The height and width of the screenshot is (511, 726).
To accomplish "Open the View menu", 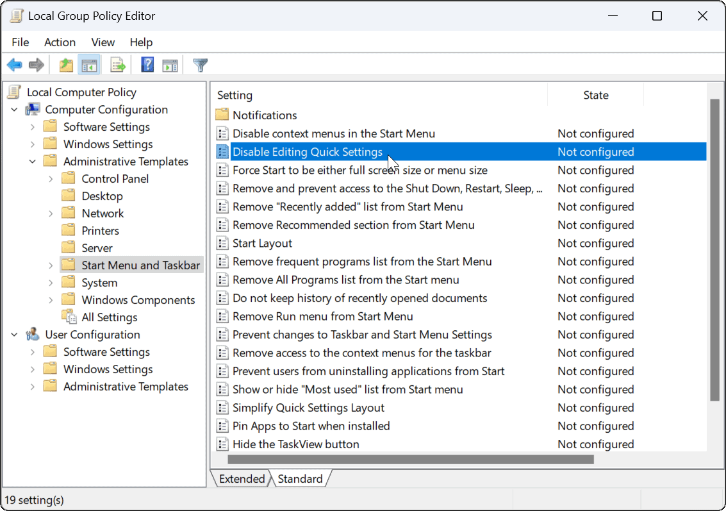I will (103, 42).
